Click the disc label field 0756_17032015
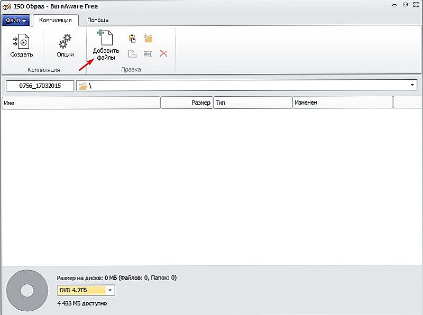423x315 pixels. click(x=40, y=86)
